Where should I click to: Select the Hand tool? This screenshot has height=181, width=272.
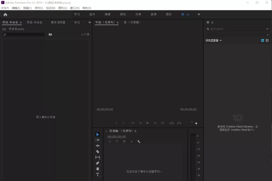98,169
